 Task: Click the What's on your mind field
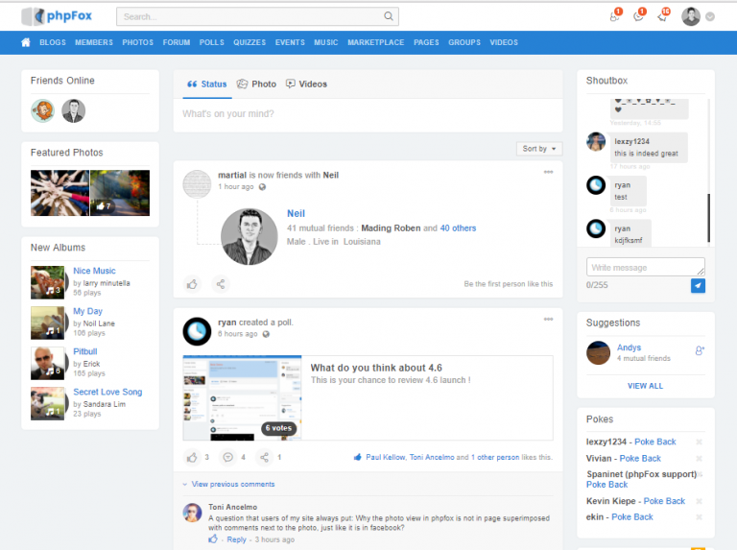click(365, 114)
